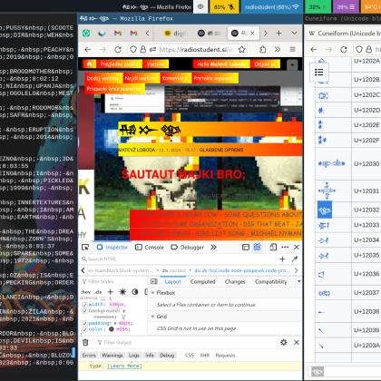Show more DevTools tabs chevron
The image size is (381, 381).
point(213,248)
